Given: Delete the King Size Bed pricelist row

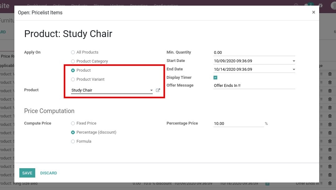Looking at the screenshot, I should 330,183.
